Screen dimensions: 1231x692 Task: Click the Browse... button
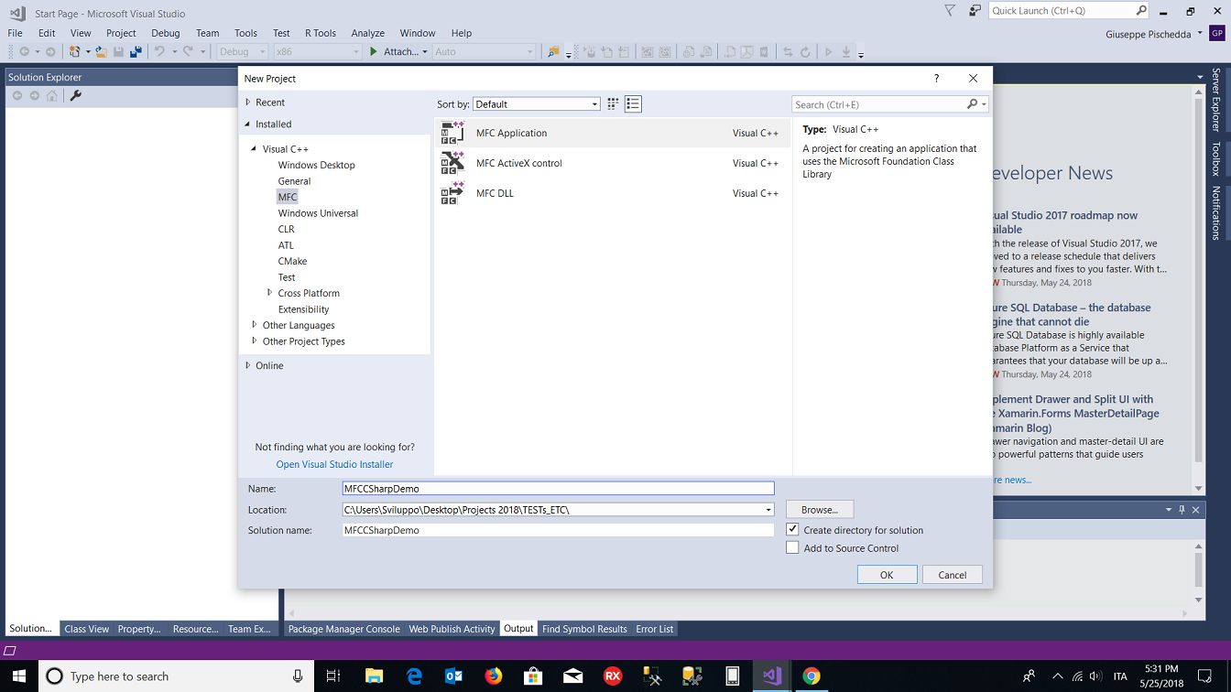820,510
